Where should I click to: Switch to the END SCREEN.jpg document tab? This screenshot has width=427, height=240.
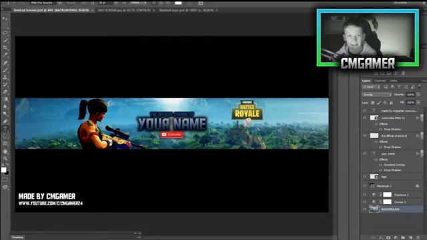click(x=124, y=11)
